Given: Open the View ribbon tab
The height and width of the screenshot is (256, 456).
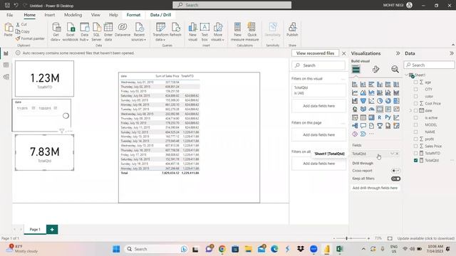Looking at the screenshot, I should point(95,15).
